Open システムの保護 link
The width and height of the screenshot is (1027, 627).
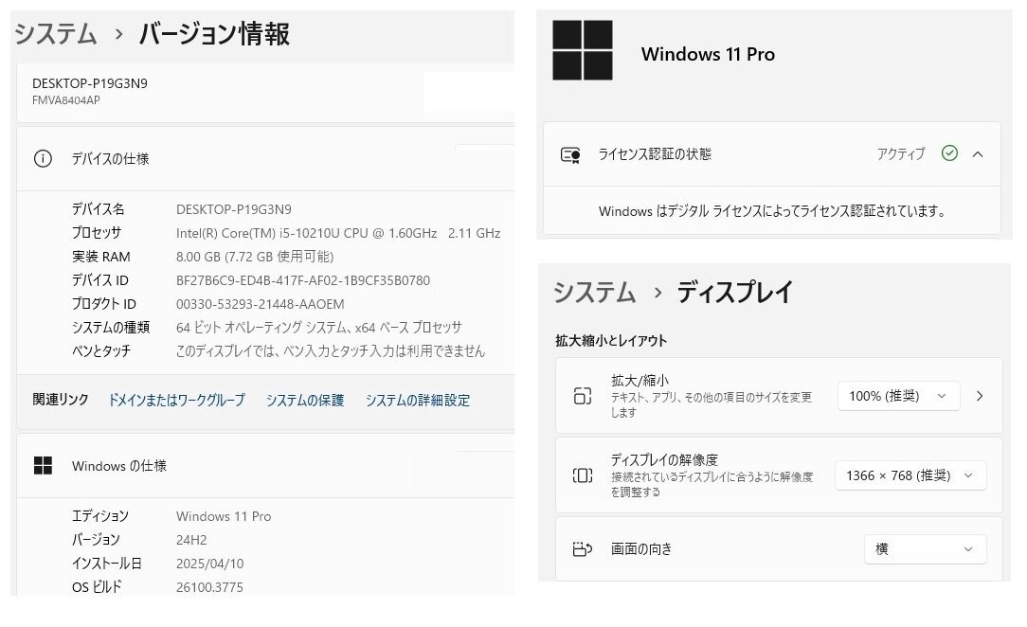pyautogui.click(x=304, y=400)
